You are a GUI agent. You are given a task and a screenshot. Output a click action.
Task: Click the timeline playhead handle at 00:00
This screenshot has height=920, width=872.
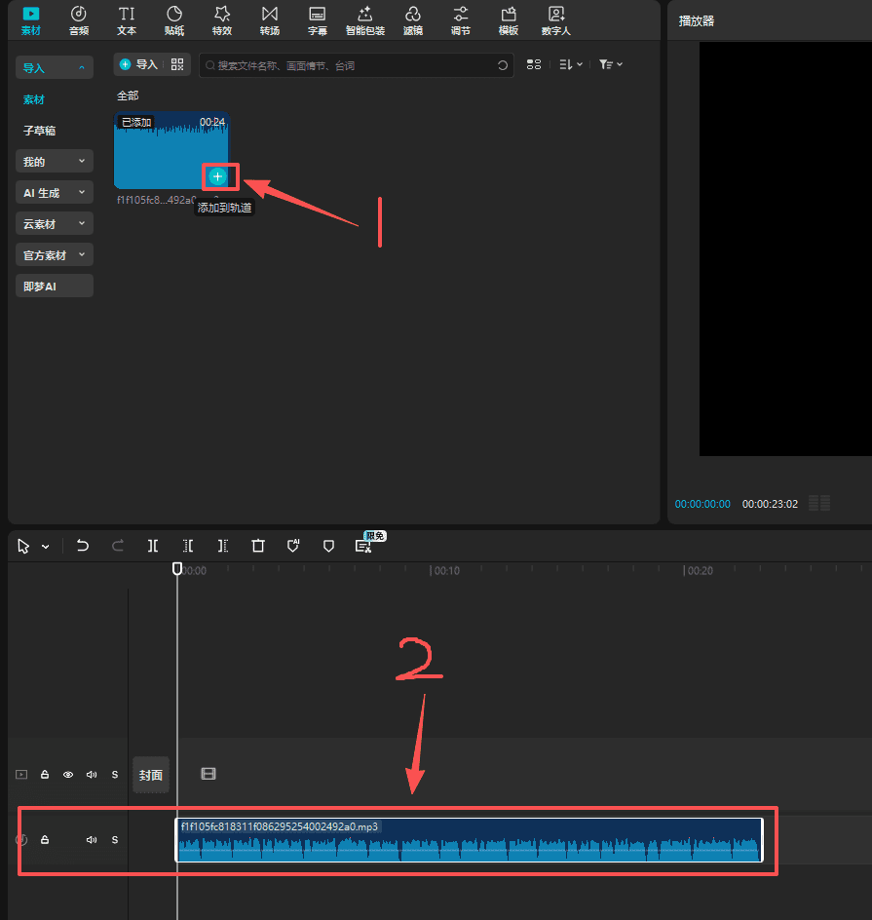[176, 568]
